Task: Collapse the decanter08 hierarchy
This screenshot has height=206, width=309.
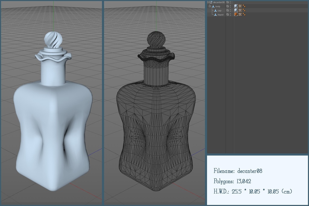Action: click(x=208, y=2)
